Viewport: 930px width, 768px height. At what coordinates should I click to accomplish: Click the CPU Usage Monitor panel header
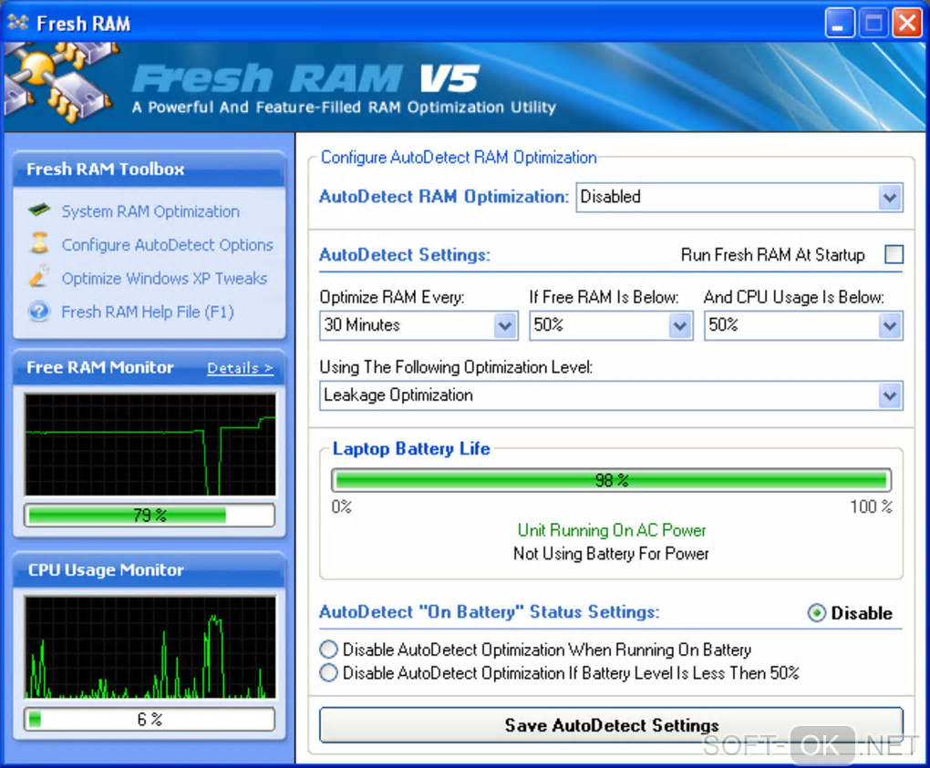tap(150, 570)
